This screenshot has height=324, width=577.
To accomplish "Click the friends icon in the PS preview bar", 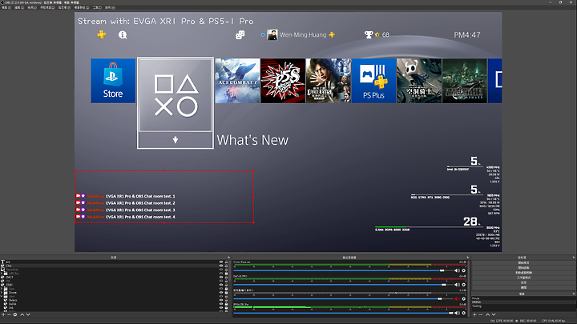I will click(x=240, y=34).
